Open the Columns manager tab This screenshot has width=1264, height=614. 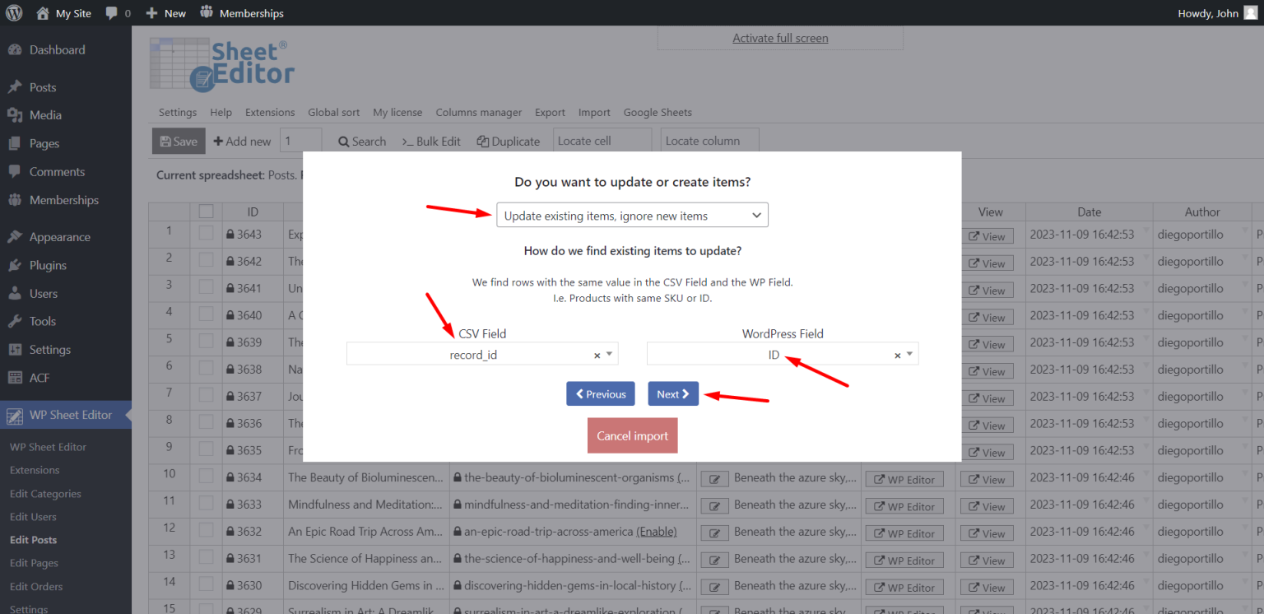[x=478, y=112]
